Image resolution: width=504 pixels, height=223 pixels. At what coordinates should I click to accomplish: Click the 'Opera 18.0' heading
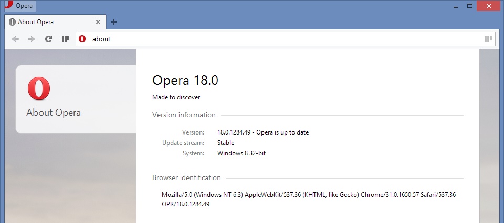coord(185,80)
